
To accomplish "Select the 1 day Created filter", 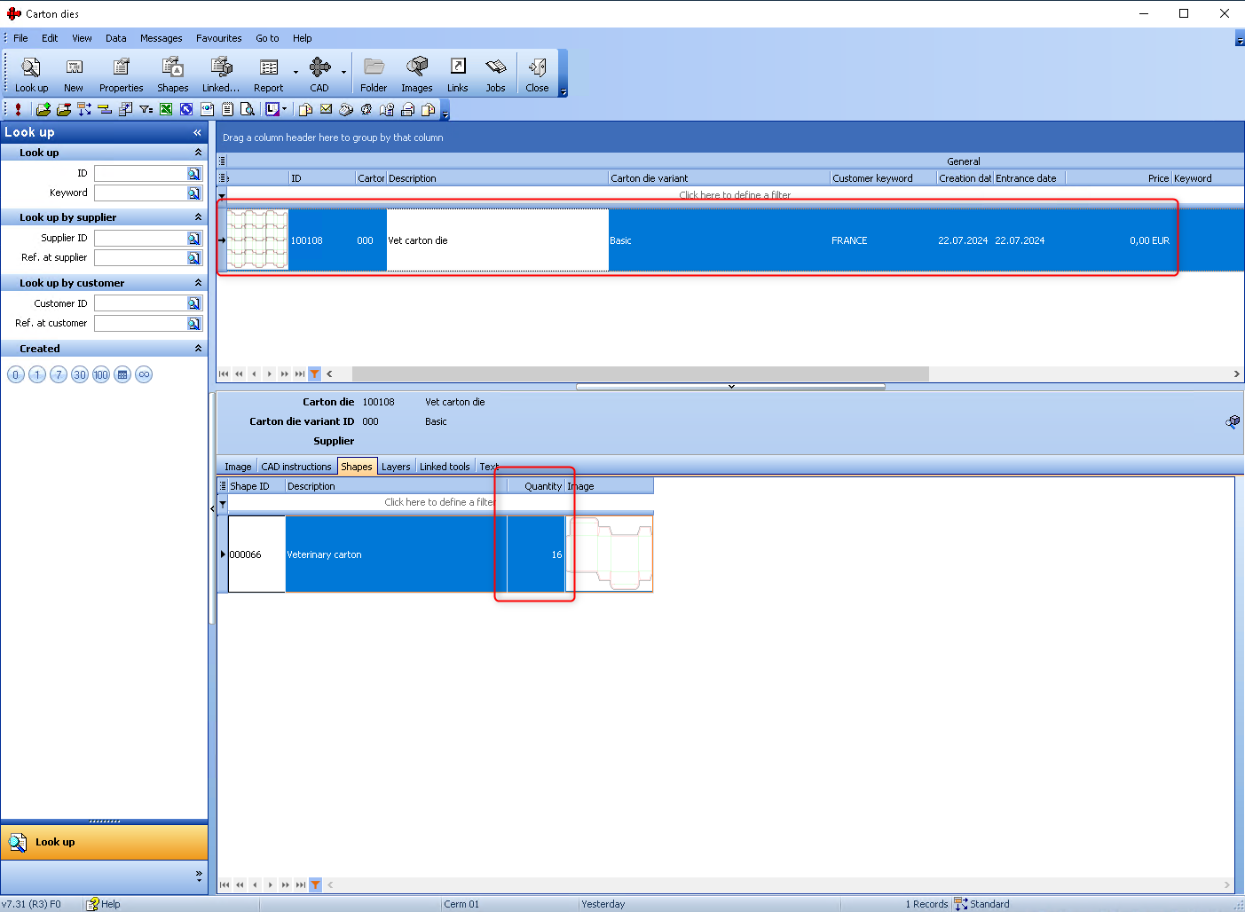I will (x=37, y=374).
